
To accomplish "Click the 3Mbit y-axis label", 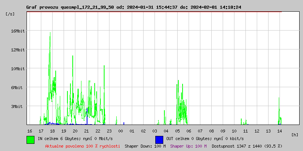I will tap(17, 106).
